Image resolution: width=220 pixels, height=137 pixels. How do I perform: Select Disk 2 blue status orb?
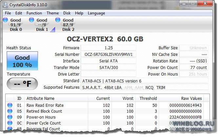(58, 20)
